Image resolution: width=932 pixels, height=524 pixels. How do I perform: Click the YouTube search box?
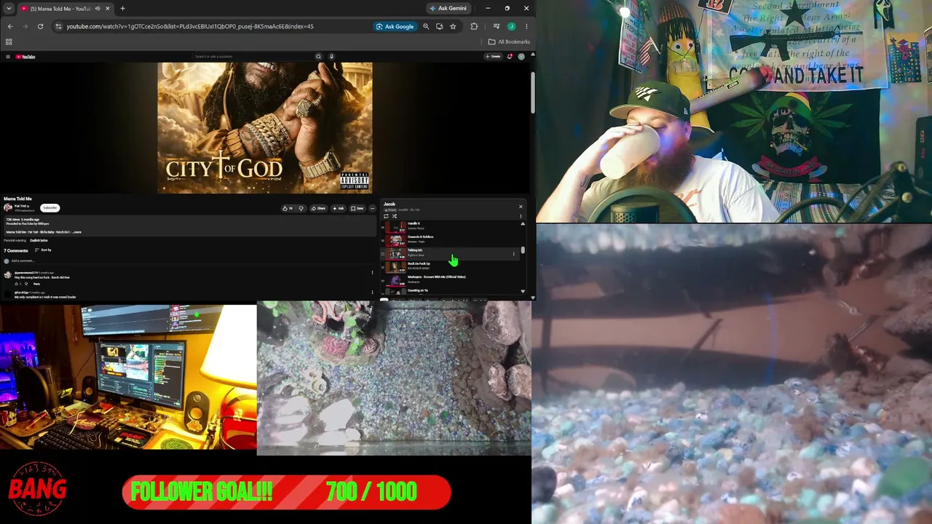click(253, 56)
